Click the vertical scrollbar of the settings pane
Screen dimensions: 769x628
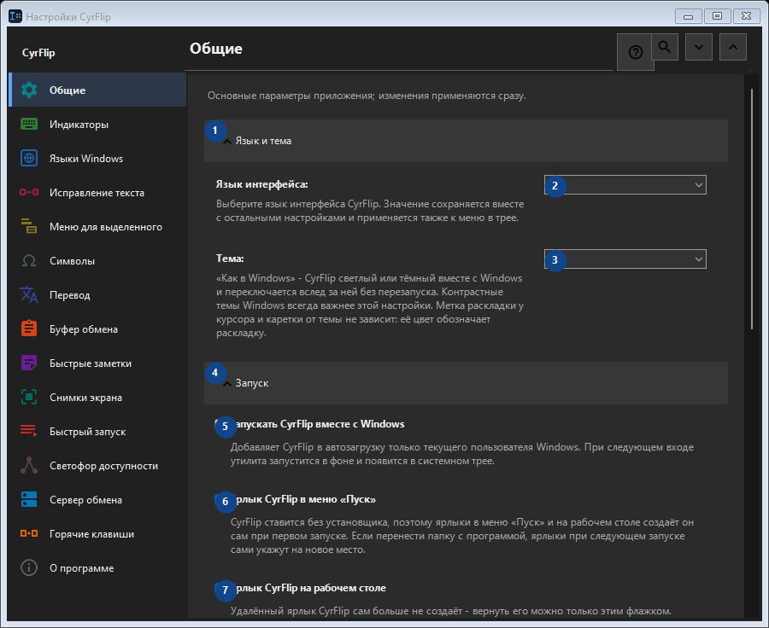point(752,209)
